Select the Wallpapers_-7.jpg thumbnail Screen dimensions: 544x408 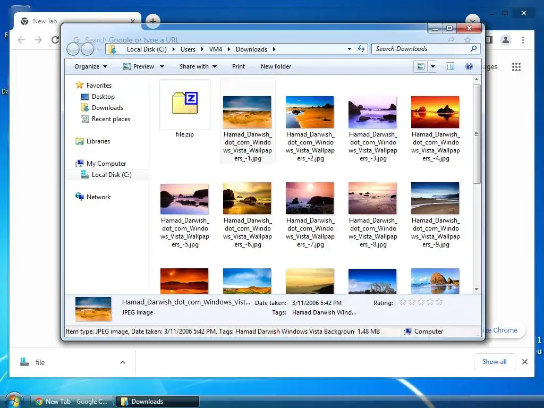[x=310, y=198]
